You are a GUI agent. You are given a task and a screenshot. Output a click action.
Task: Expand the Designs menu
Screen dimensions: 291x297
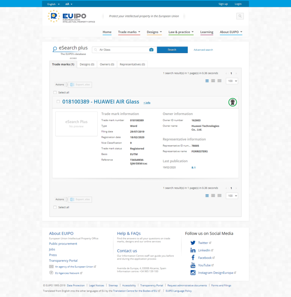154,32
